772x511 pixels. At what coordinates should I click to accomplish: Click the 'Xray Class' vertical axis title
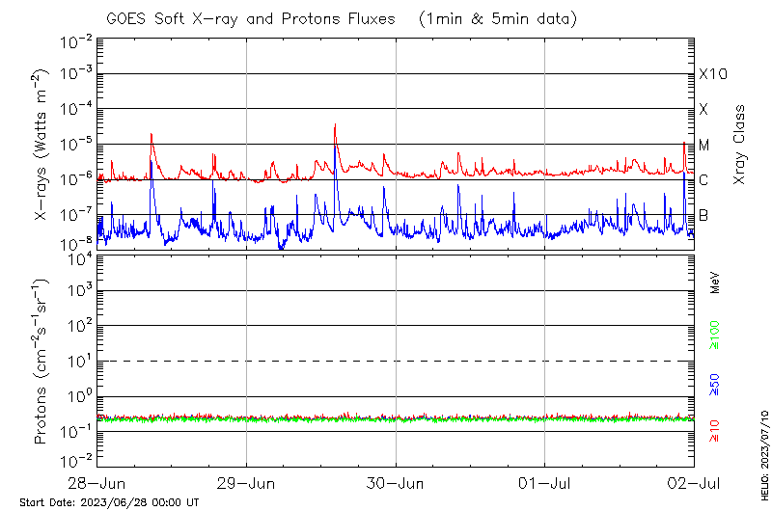(740, 145)
